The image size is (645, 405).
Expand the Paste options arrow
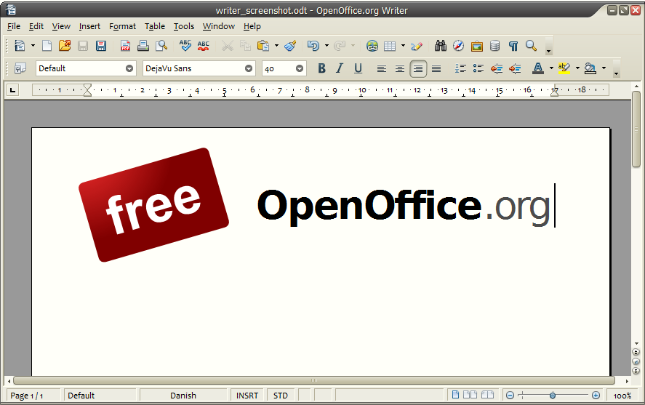[x=276, y=46]
